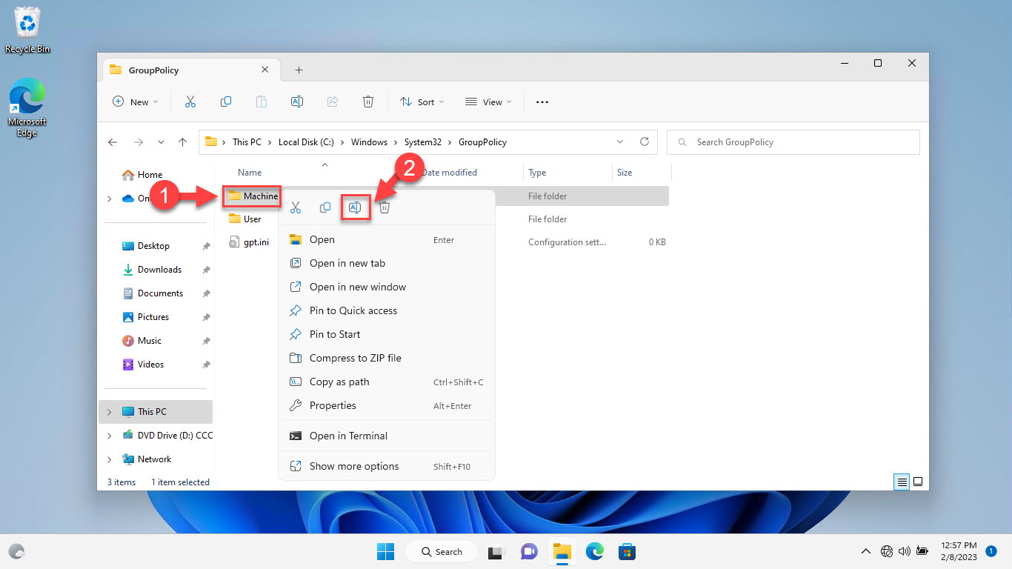Click the Cut icon in context menu

[x=296, y=207]
